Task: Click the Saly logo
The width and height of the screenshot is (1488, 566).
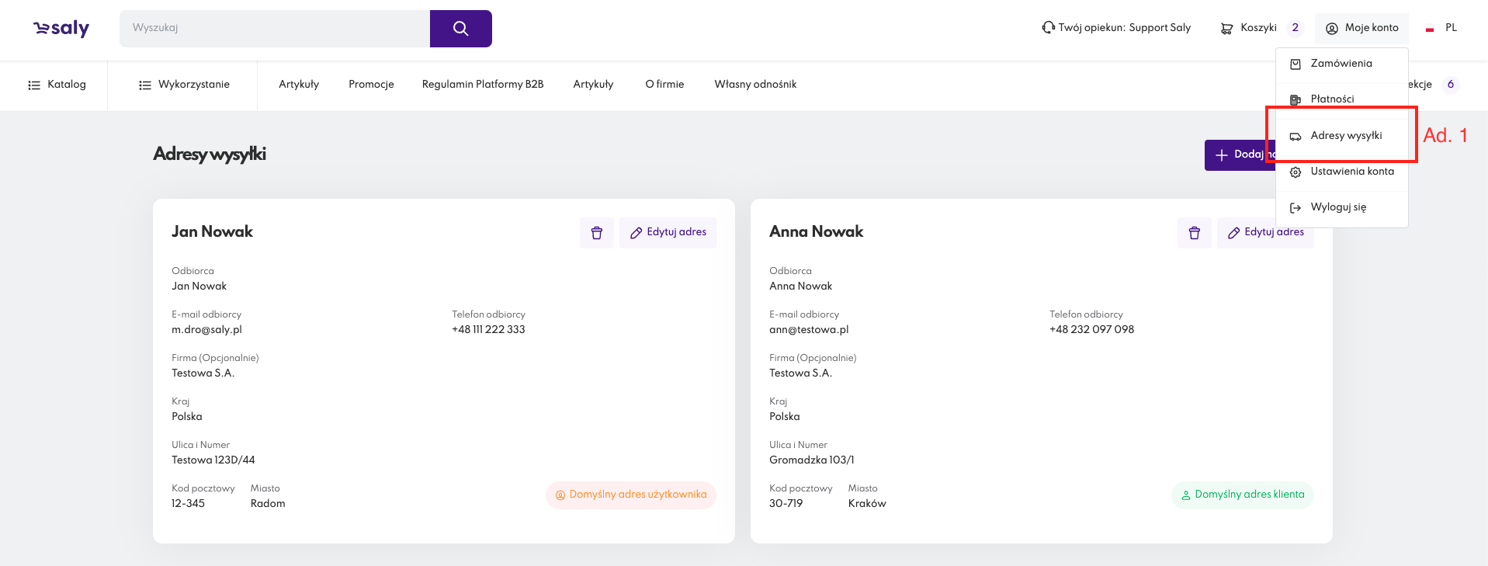Action: pyautogui.click(x=61, y=29)
